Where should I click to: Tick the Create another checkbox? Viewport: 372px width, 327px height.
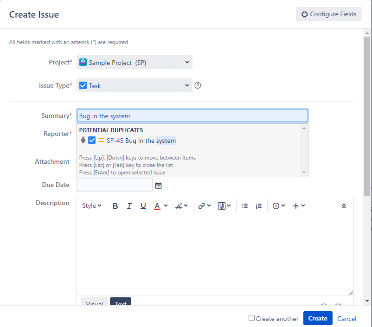tap(251, 318)
